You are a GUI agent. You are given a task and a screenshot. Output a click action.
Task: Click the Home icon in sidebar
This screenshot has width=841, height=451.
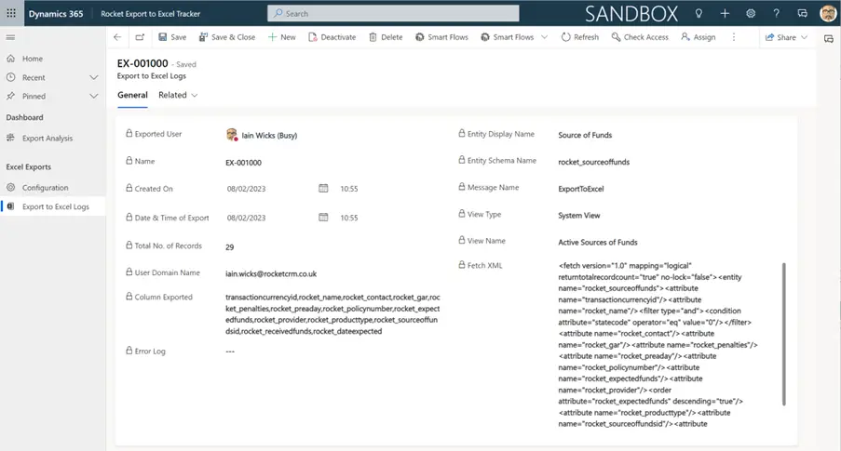[11, 59]
